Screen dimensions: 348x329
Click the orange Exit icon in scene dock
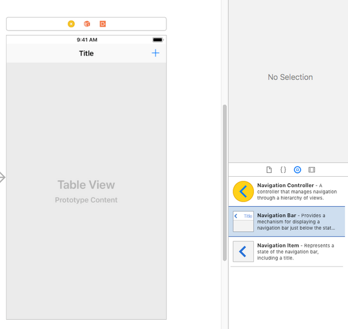103,24
